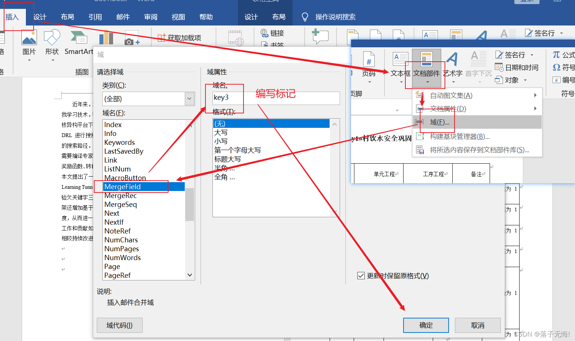Click the 获取加载项 icon
575x341 pixels.
point(180,37)
